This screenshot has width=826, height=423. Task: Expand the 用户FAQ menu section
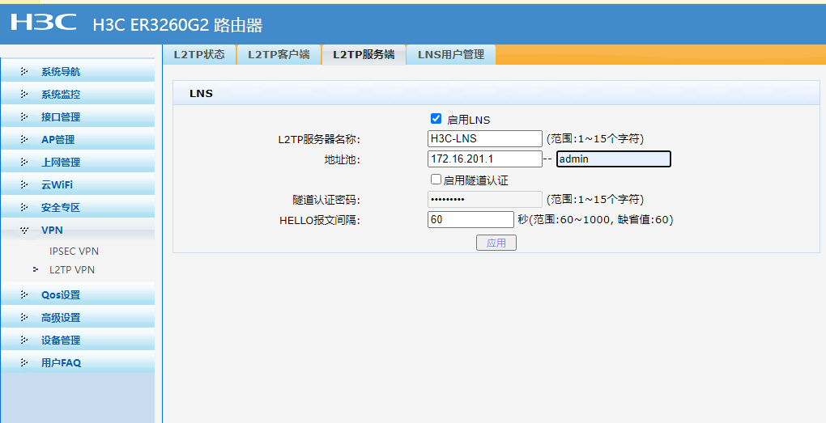pyautogui.click(x=78, y=362)
